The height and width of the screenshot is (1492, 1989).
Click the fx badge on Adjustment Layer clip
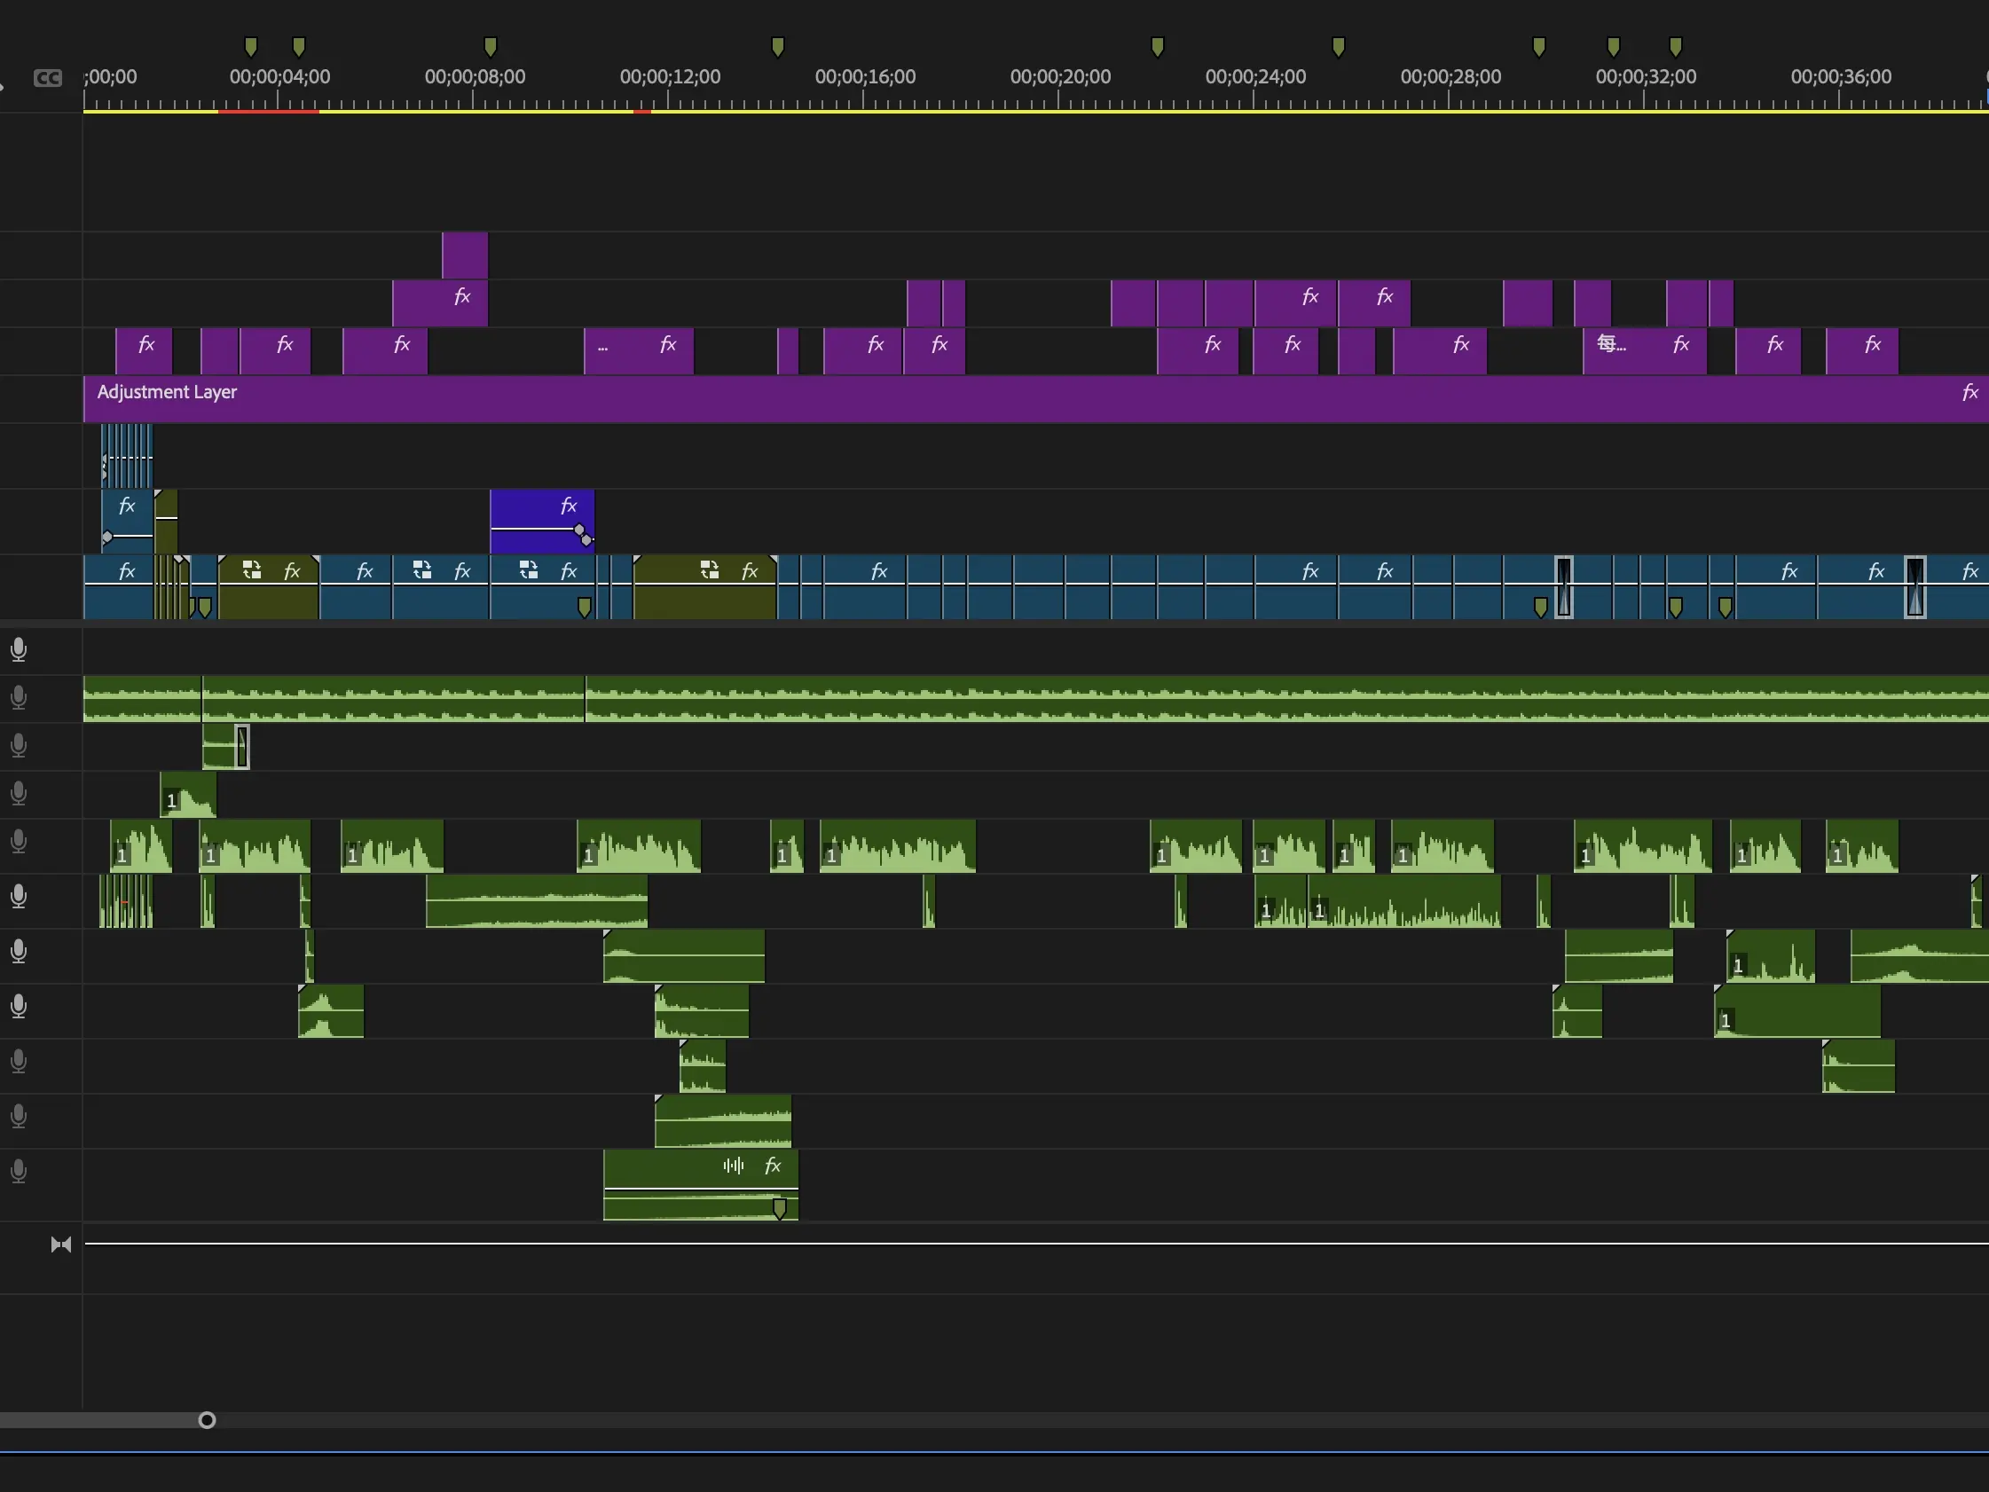[x=1969, y=392]
